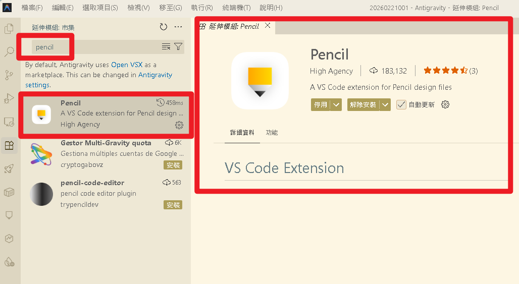Open Source Control in activity bar
Screen dimensions: 519x284
9,75
